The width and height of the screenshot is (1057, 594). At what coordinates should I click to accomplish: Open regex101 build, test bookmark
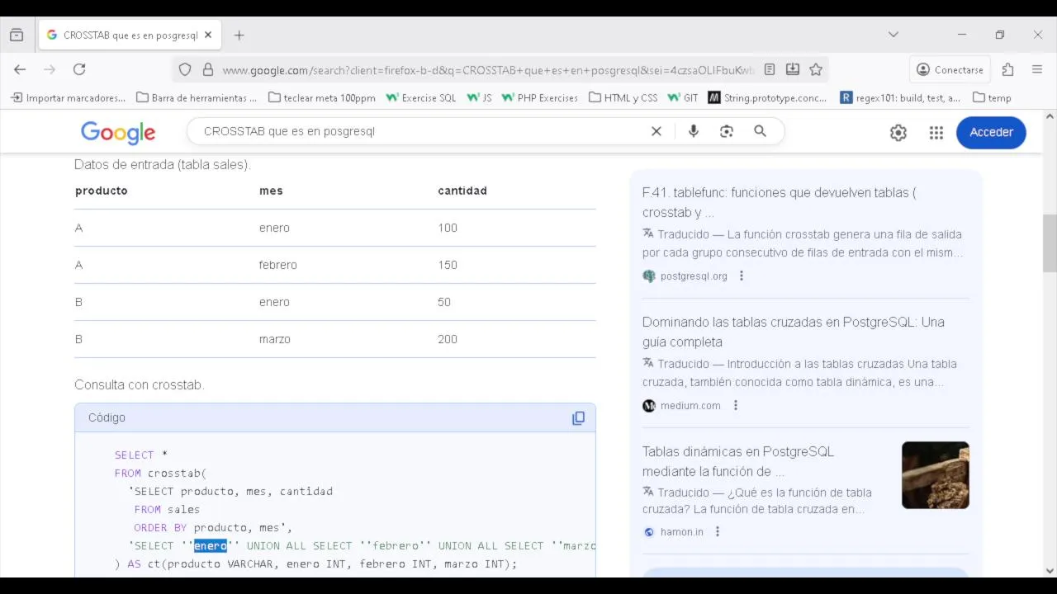900,97
